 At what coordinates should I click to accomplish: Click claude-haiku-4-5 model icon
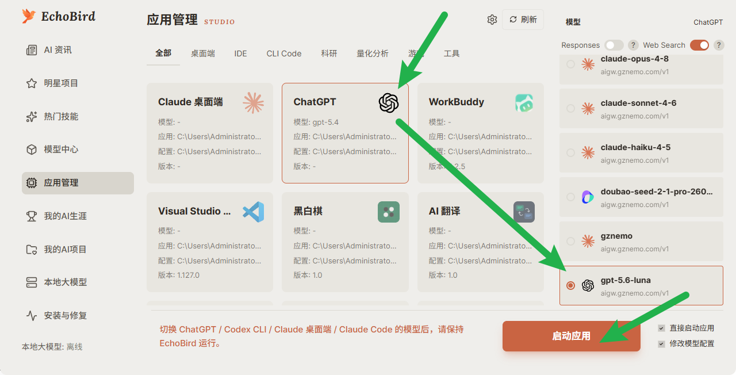pos(588,152)
